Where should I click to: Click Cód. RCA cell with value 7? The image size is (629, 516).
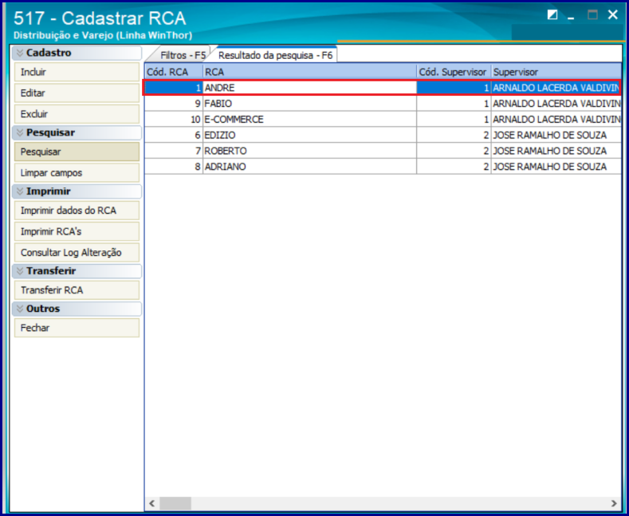pyautogui.click(x=174, y=151)
